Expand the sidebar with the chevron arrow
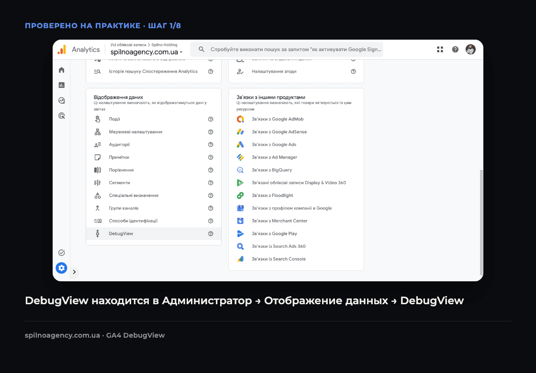The image size is (536, 373). click(74, 272)
